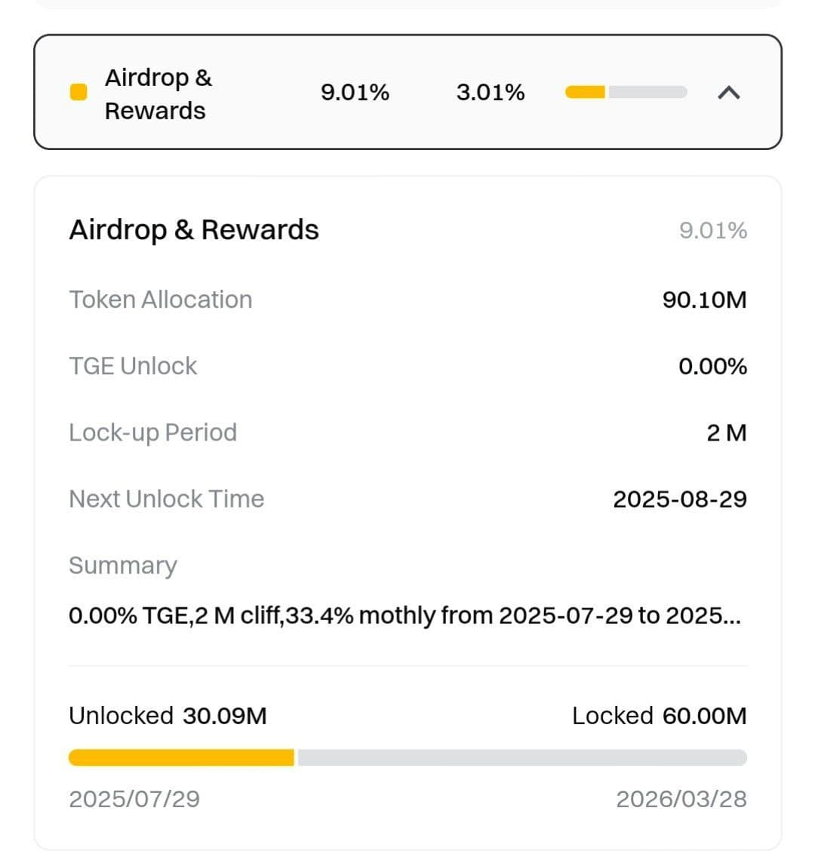Click the 90.10M token allocation value
The width and height of the screenshot is (815, 866).
[704, 299]
